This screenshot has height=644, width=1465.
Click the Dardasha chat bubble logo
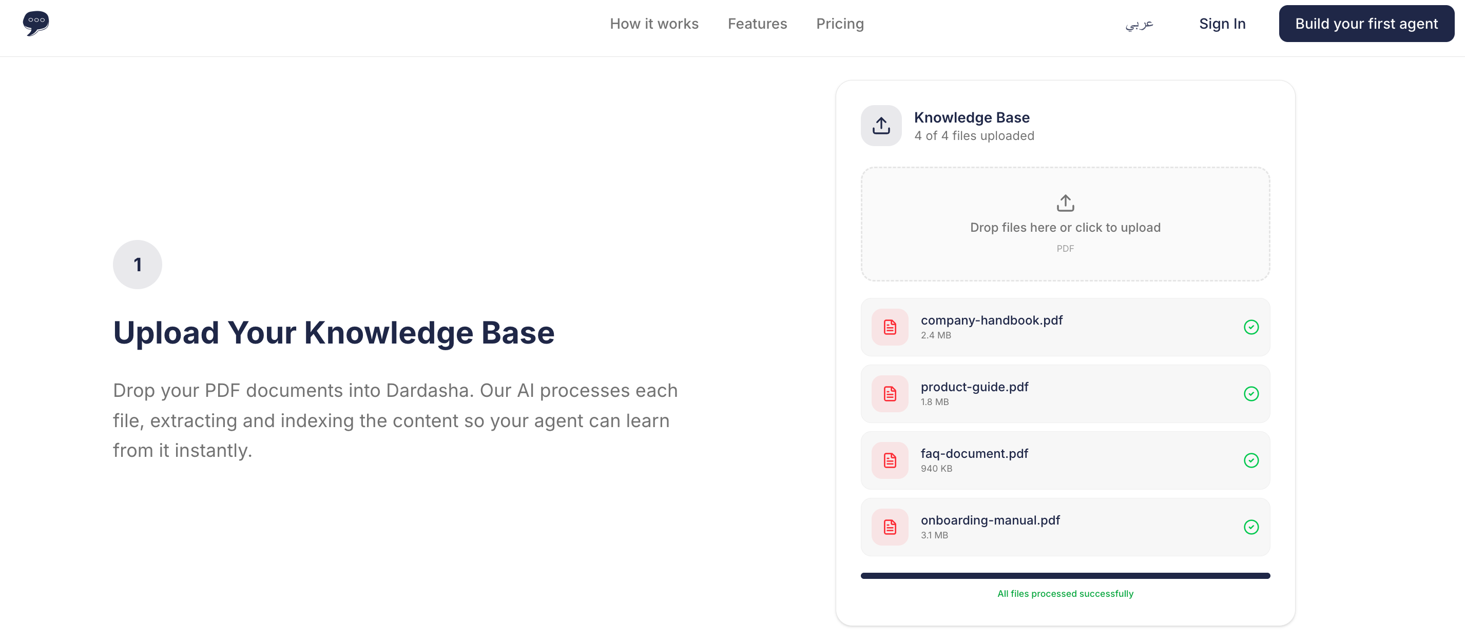pos(36,23)
